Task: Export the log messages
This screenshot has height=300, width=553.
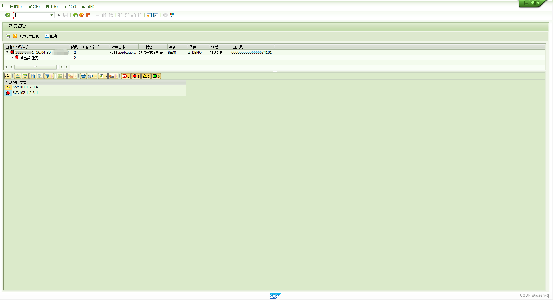Action: pos(101,76)
